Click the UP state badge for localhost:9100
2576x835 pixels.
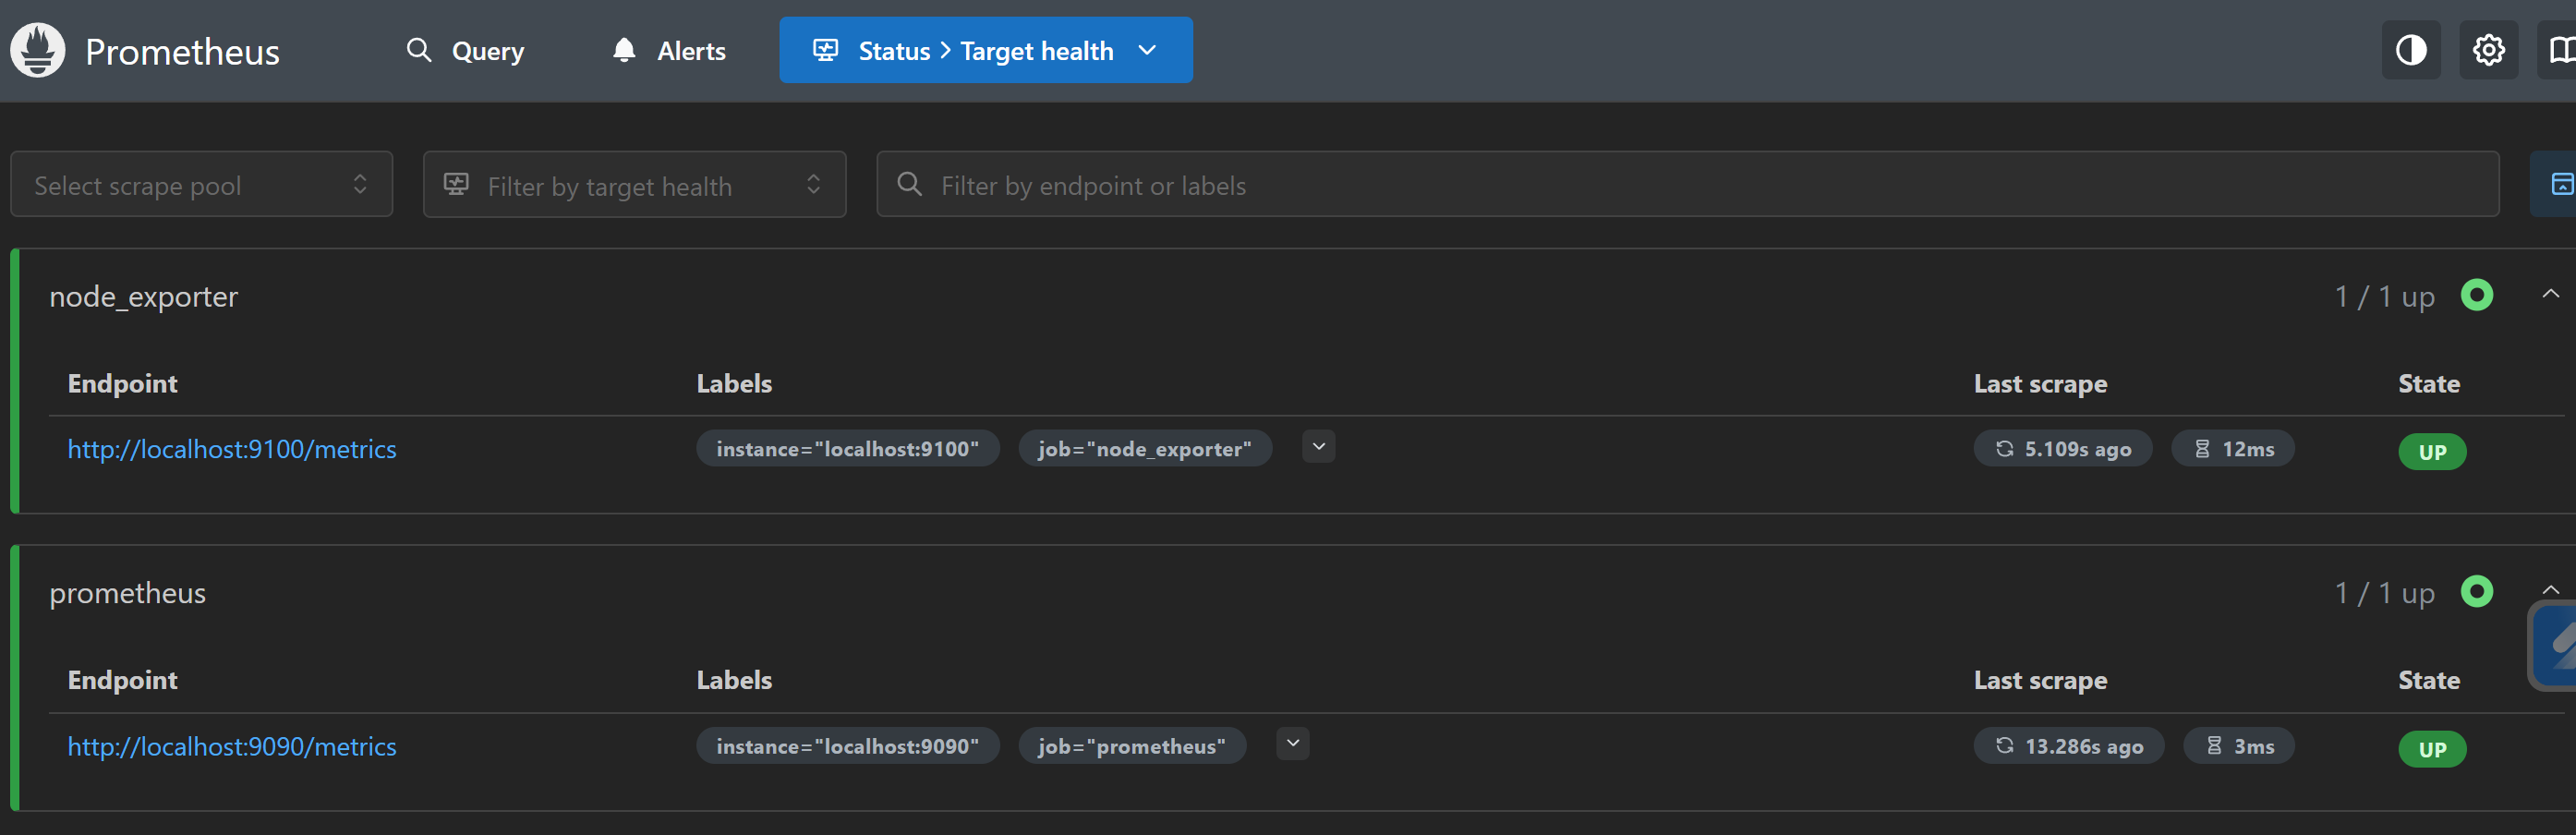[2432, 451]
